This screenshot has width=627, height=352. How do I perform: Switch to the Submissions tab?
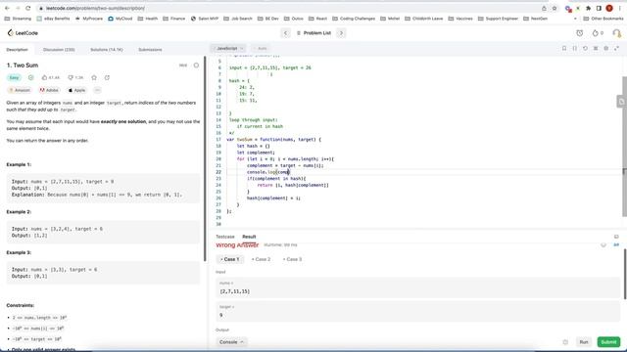(x=150, y=50)
